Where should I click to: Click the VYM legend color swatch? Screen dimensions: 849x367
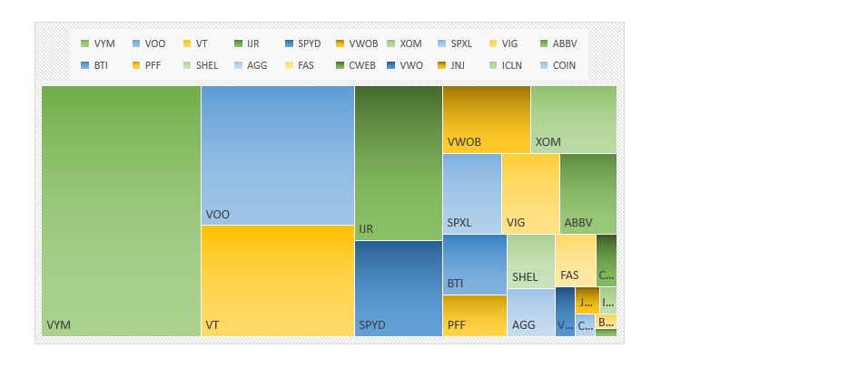pos(84,43)
